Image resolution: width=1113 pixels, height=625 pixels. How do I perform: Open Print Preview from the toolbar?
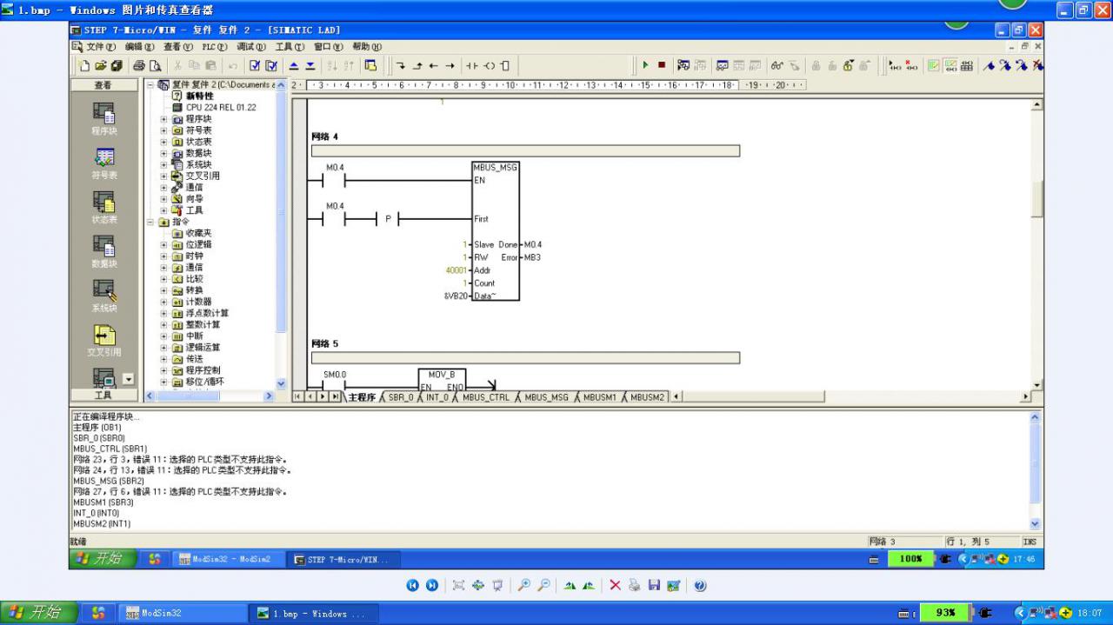coord(155,65)
